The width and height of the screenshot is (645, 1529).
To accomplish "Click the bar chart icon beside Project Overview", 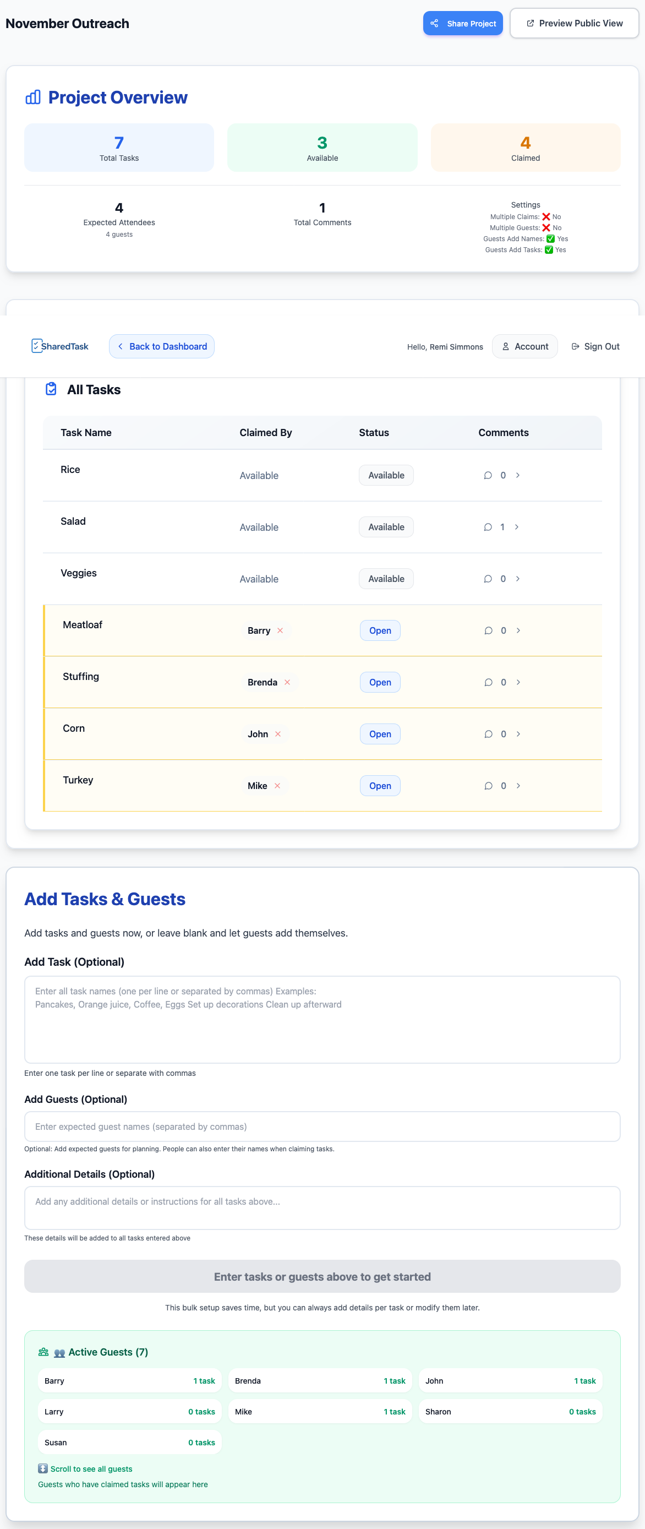I will tap(33, 97).
